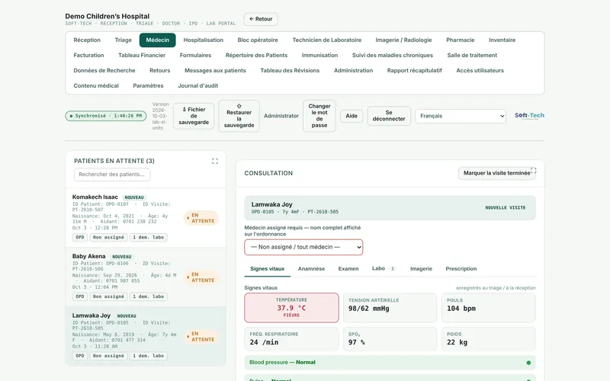Select patient Lamwaka Joy in queue

[146, 336]
